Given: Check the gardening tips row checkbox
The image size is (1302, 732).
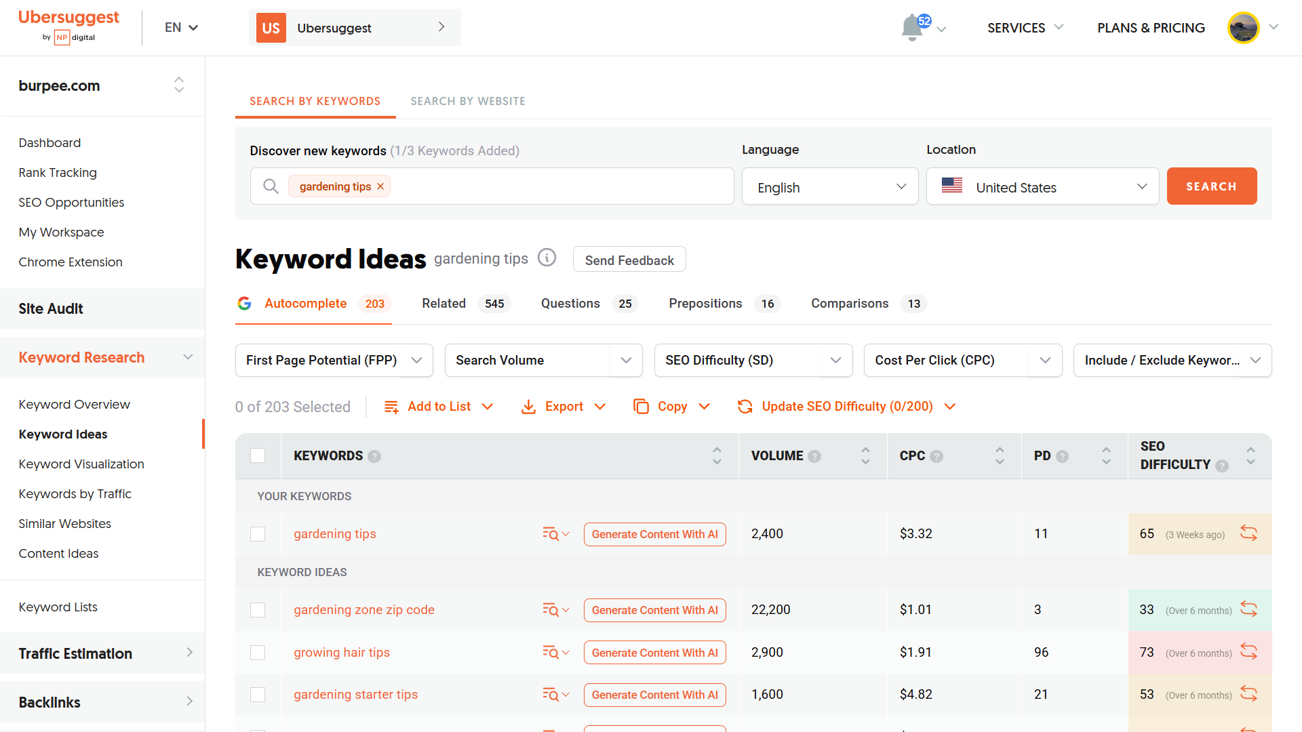Looking at the screenshot, I should click(x=258, y=534).
